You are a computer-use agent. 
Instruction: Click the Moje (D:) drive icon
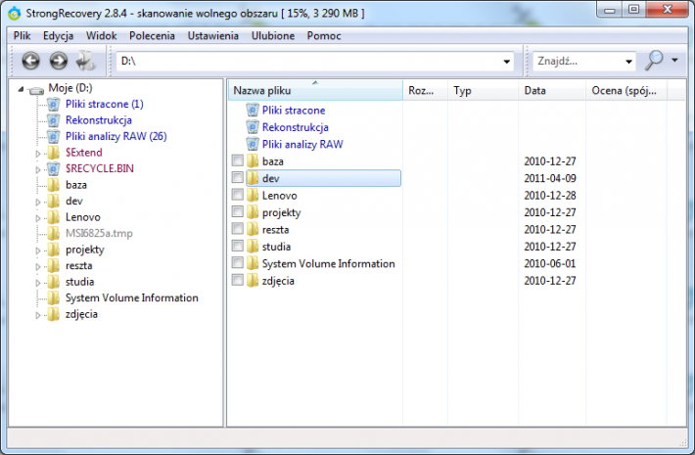[36, 90]
